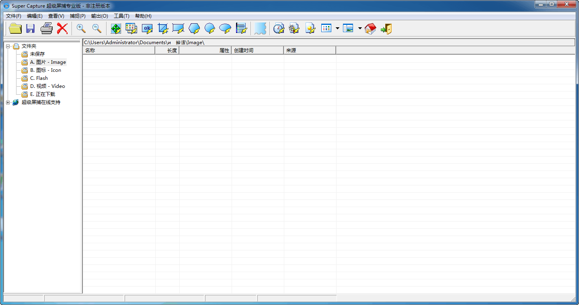Click the zoom in magnifier icon

coord(81,28)
